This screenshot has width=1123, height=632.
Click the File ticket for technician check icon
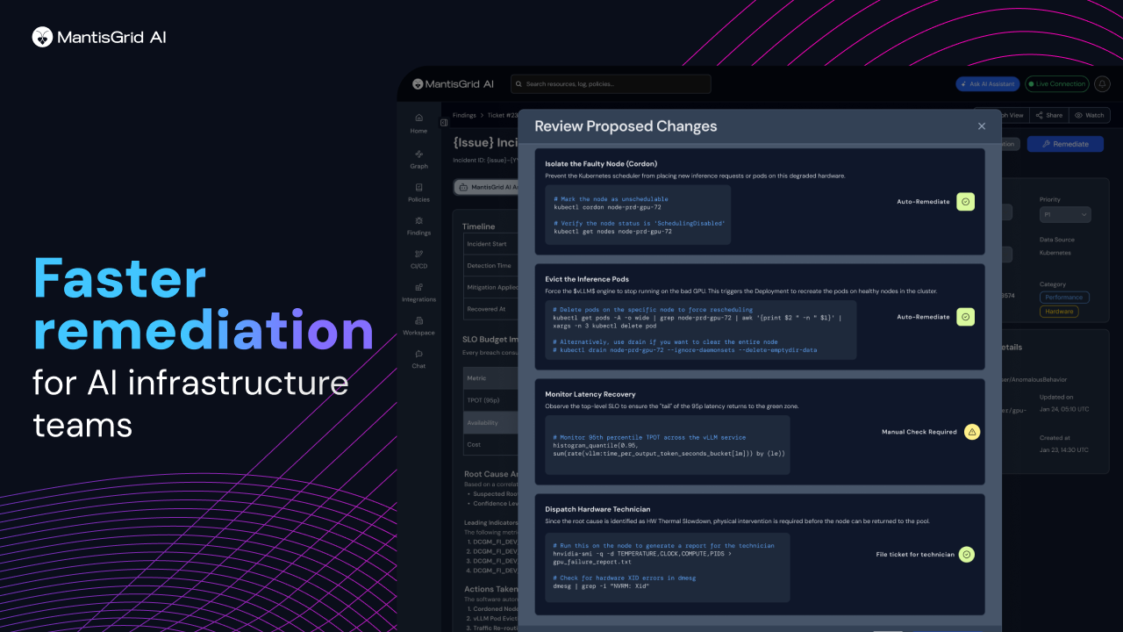tap(966, 554)
